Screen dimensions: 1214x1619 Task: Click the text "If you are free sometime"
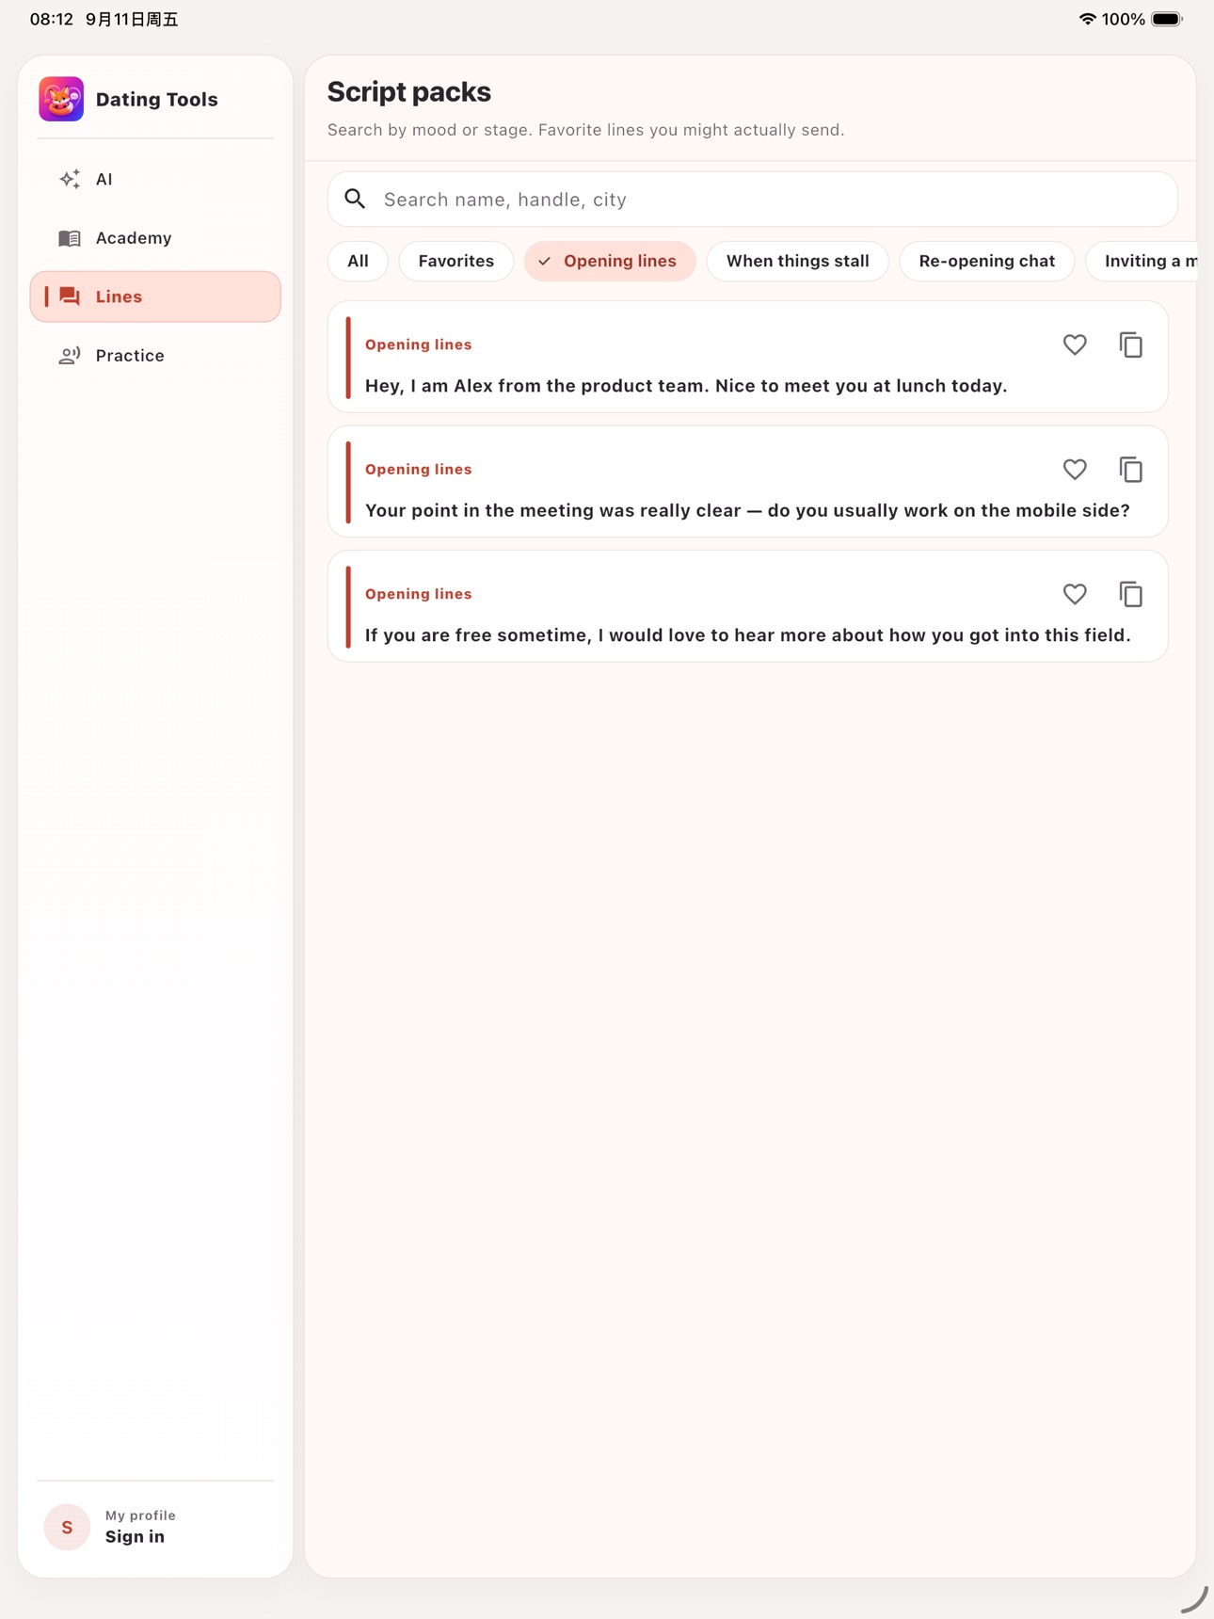(478, 635)
